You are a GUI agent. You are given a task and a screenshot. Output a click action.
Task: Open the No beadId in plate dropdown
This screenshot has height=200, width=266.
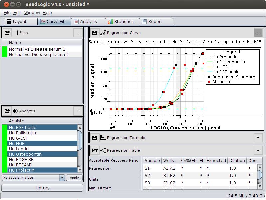[x=33, y=178]
